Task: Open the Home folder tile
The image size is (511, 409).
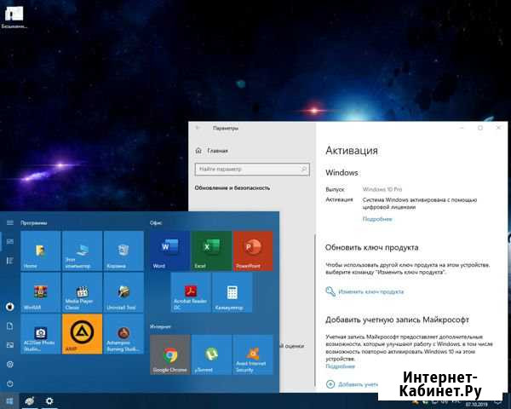Action: click(x=40, y=251)
